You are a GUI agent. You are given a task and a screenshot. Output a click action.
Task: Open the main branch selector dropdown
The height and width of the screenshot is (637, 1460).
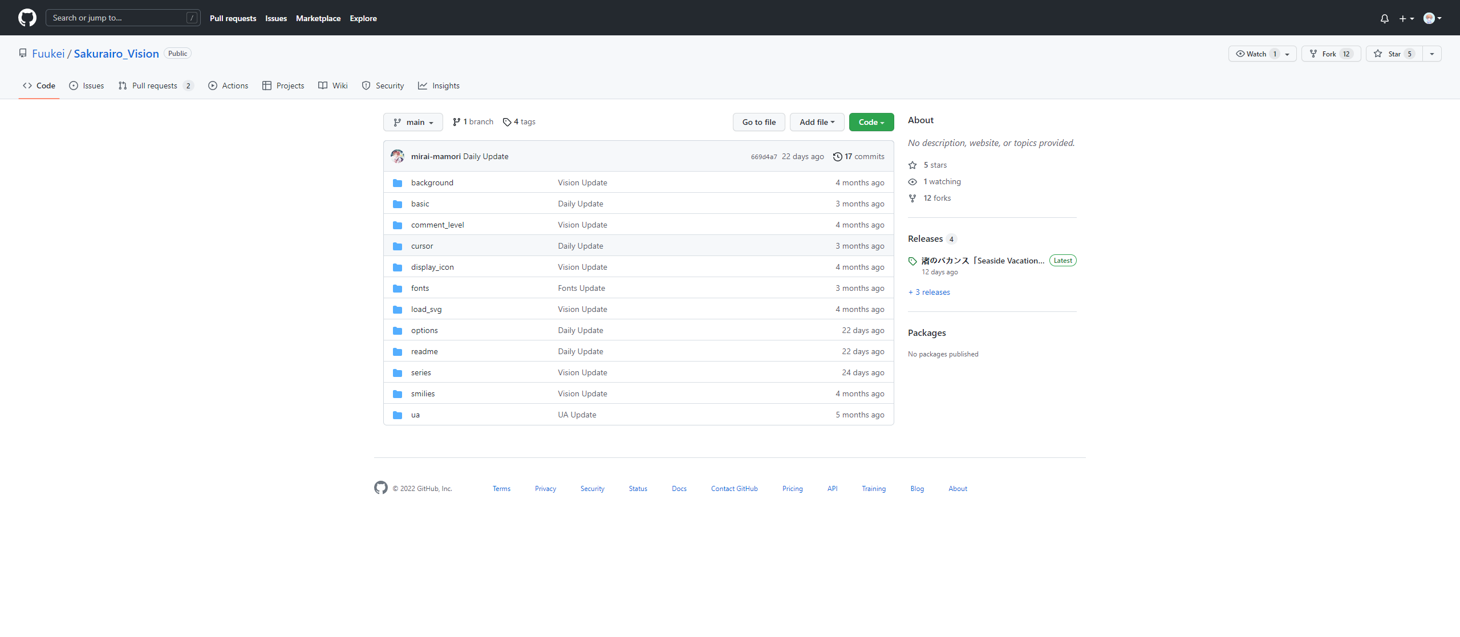[413, 122]
